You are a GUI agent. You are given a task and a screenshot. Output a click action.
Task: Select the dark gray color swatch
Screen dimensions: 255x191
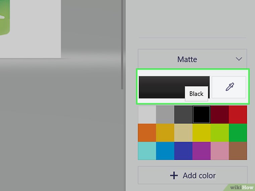coord(183,115)
